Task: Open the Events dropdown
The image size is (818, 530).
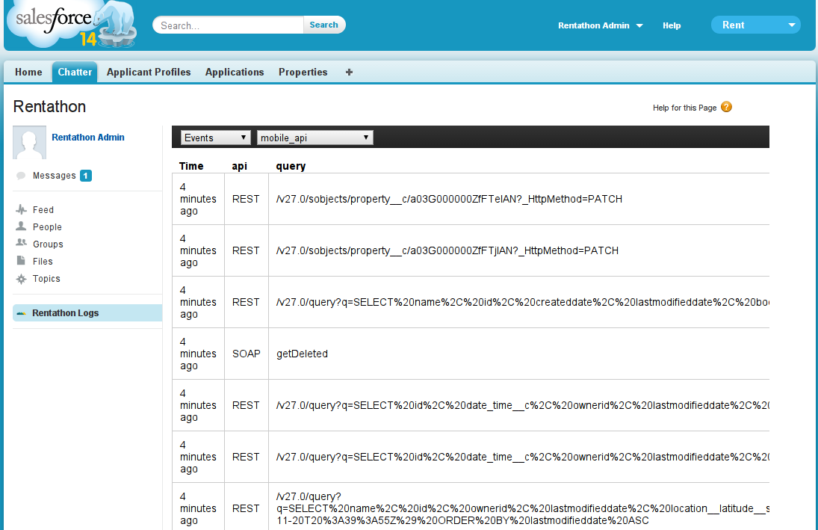Action: (x=215, y=138)
